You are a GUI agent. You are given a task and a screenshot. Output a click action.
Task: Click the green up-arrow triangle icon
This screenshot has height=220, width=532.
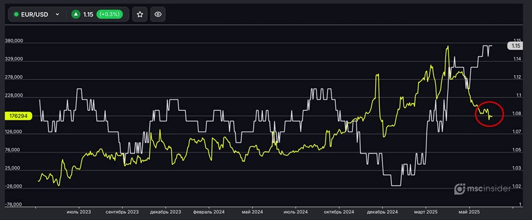pyautogui.click(x=76, y=14)
